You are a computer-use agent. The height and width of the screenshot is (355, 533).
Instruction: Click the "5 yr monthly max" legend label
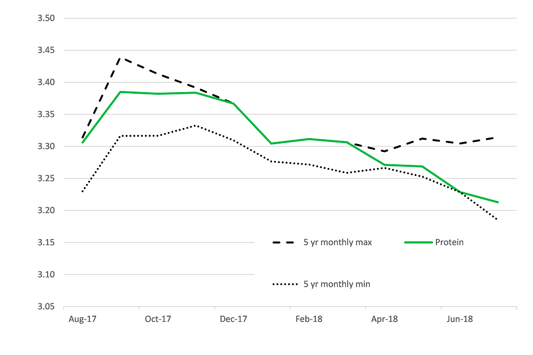[337, 242]
